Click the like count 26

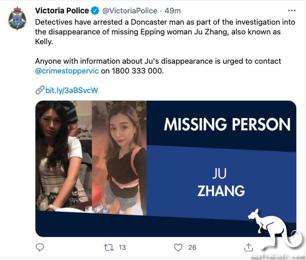pyautogui.click(x=192, y=247)
